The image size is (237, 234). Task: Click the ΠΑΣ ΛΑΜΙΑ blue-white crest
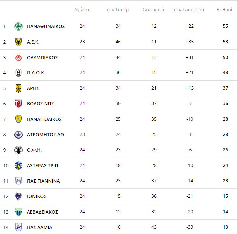point(18,227)
